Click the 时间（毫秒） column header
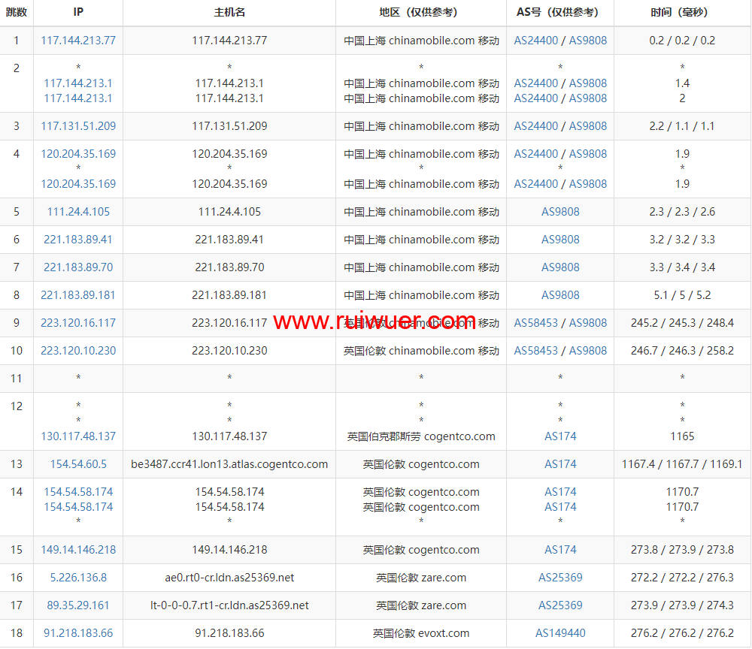 [682, 13]
